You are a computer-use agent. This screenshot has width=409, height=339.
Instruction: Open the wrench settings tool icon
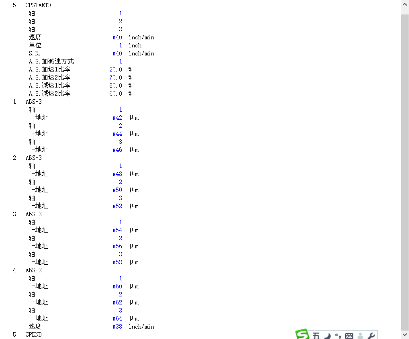(371, 336)
